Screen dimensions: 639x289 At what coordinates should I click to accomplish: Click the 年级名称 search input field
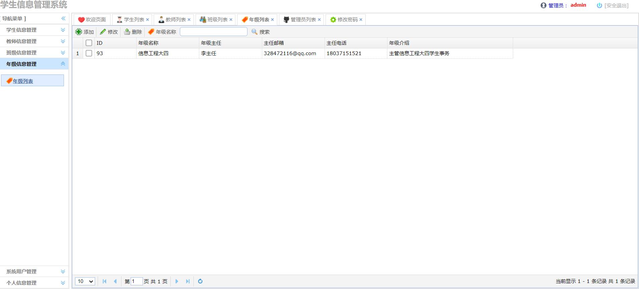click(x=214, y=32)
